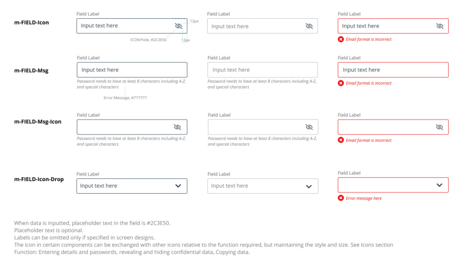The height and width of the screenshot is (280, 467).
Task: Click note beginning 'Function: Entering details'
Action: (132, 252)
